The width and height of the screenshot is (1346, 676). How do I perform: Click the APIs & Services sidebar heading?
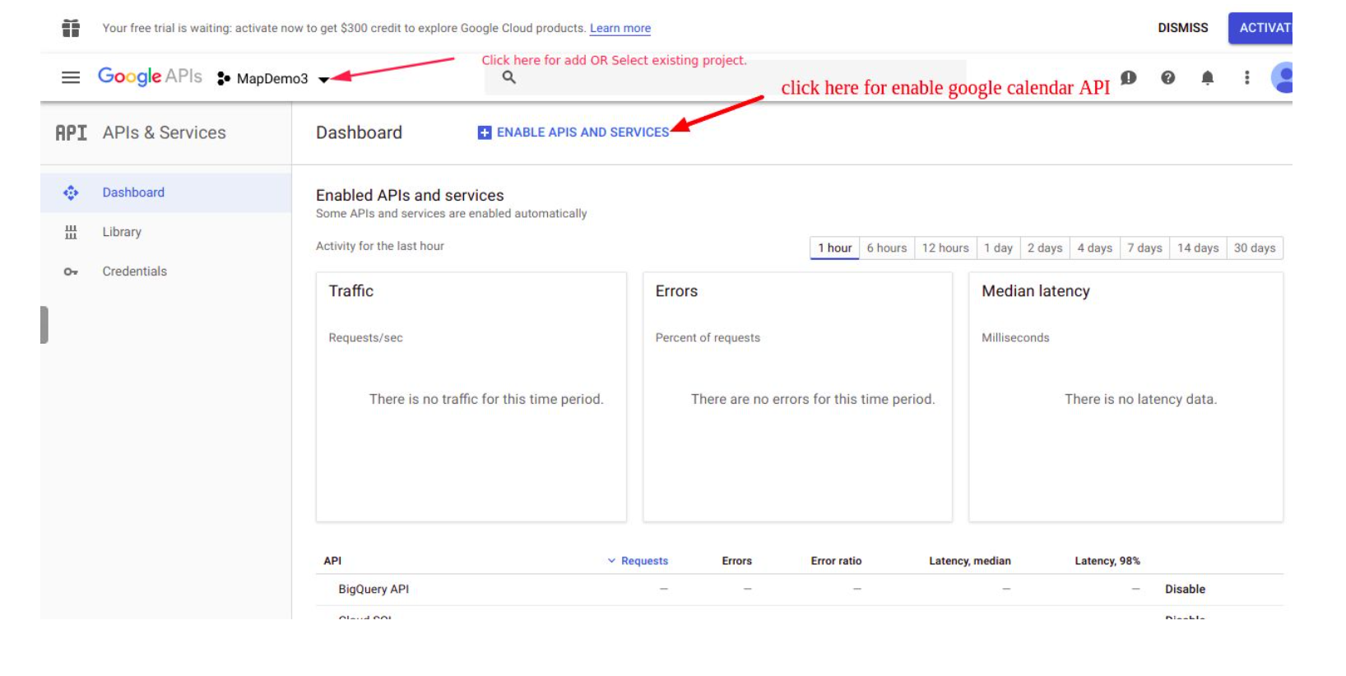164,132
